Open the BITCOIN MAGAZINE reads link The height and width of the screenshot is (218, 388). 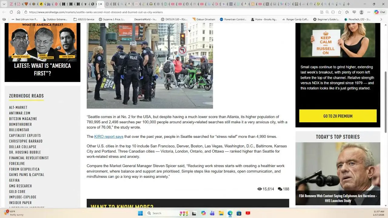point(23,119)
